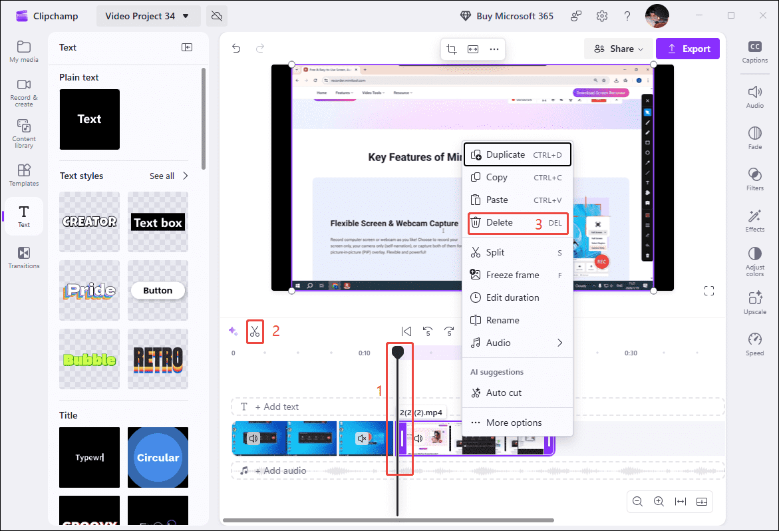779x531 pixels.
Task: Click the horizontal timeline scrollbar
Action: pos(388,520)
